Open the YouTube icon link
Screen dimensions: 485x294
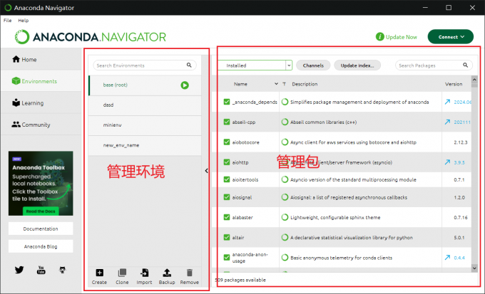[41, 270]
